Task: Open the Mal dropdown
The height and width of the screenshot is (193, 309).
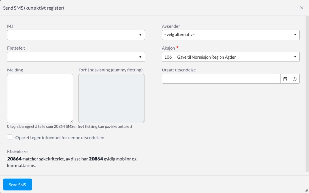Action: point(76,35)
